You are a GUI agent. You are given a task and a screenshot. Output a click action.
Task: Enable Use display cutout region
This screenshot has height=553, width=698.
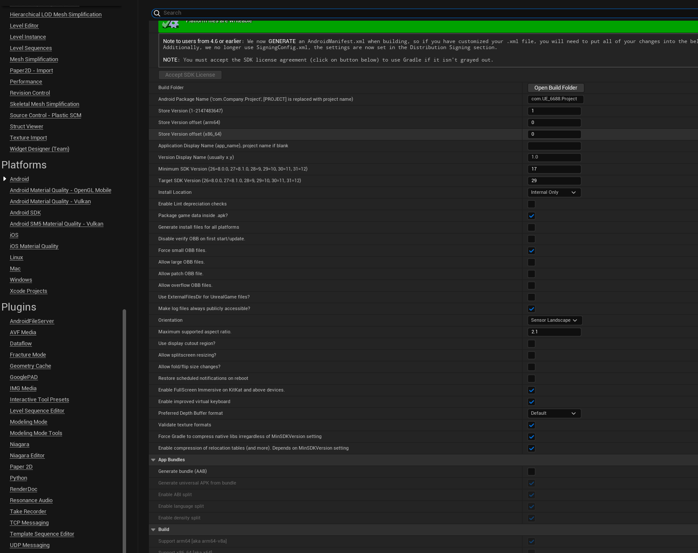tap(531, 344)
